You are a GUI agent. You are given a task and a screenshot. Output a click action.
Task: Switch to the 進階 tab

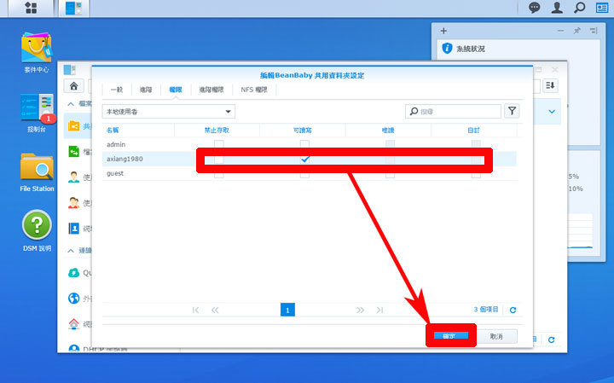146,90
